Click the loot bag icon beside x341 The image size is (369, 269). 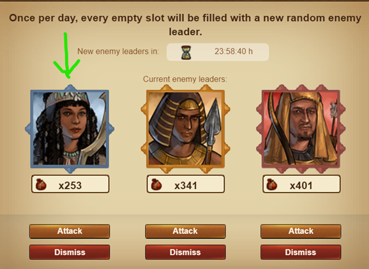156,184
